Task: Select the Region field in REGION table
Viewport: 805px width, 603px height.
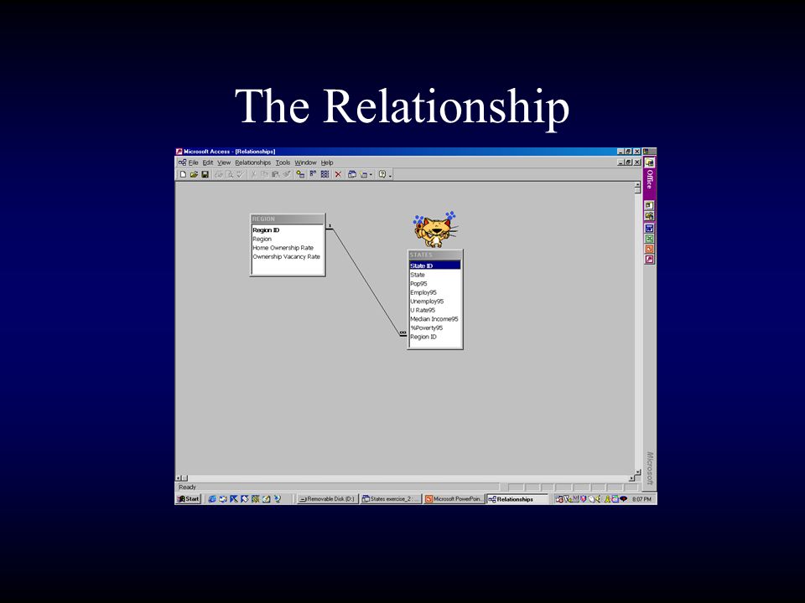Action: 288,239
